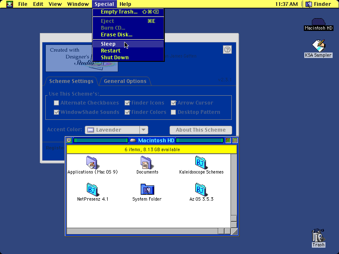
Task: Choose Sleep from Special menu
Action: tap(128, 44)
